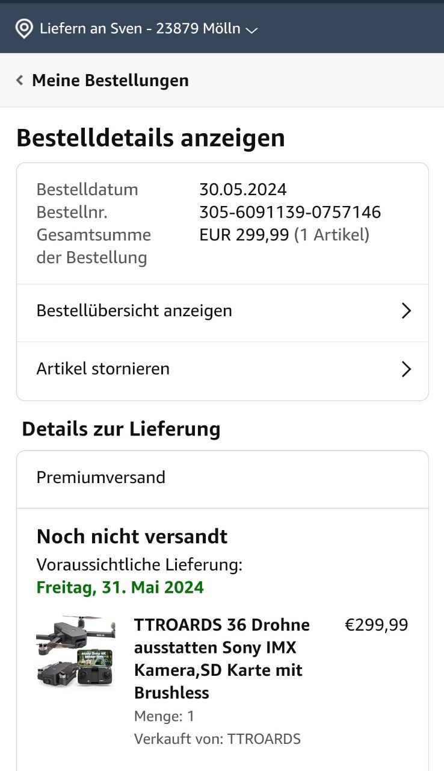Click 'Bestelldetails anzeigen' page heading
Screen dimensions: 444x771
pyautogui.click(x=150, y=138)
